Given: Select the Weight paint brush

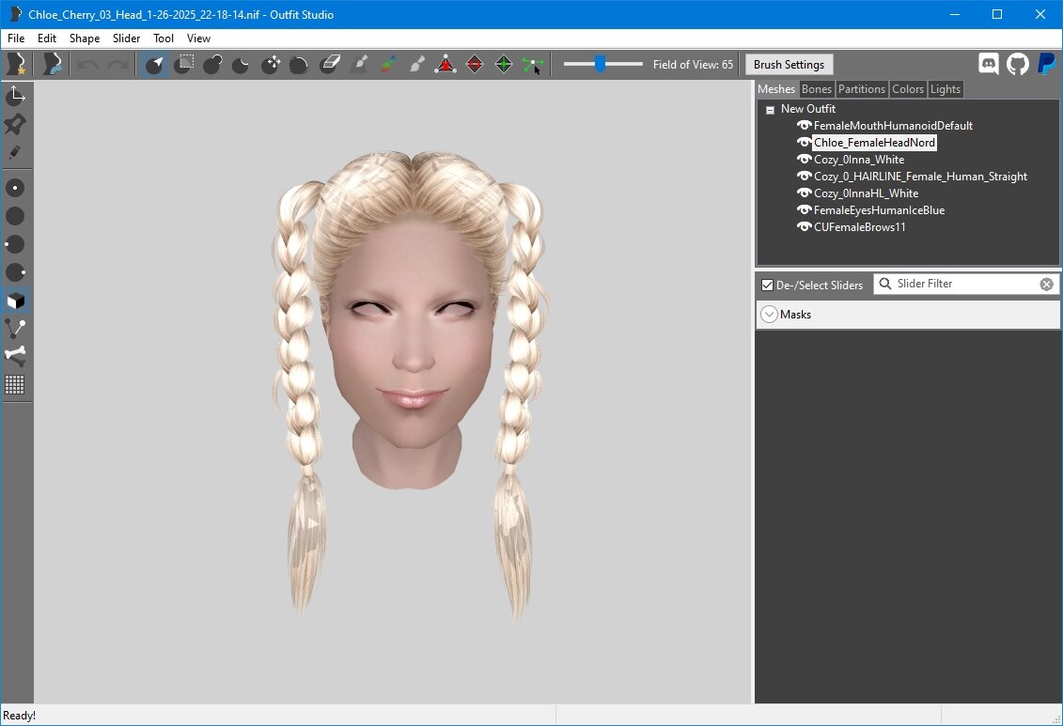Looking at the screenshot, I should pos(359,65).
